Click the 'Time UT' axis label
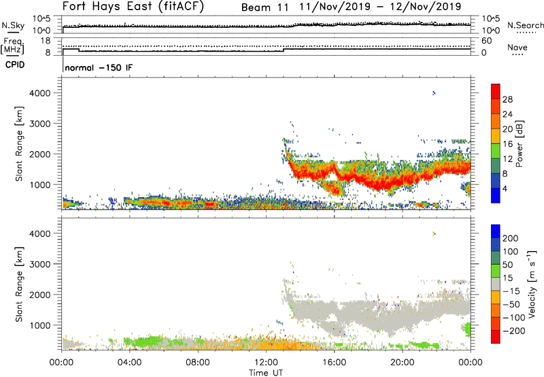Viewport: 544px width, 377px height. [266, 372]
